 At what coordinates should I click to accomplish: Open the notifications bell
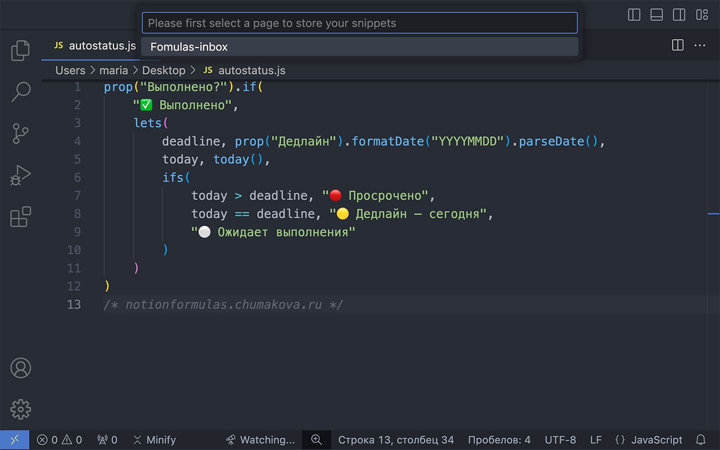701,440
